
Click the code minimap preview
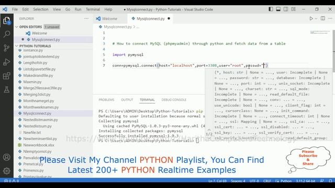[x=320, y=32]
